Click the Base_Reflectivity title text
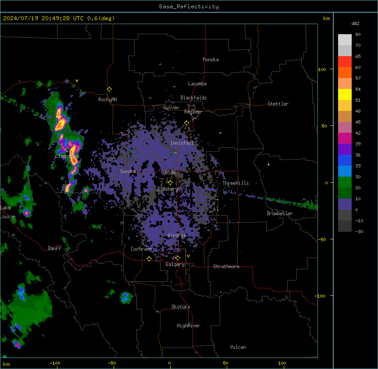The image size is (378, 369). pyautogui.click(x=189, y=7)
